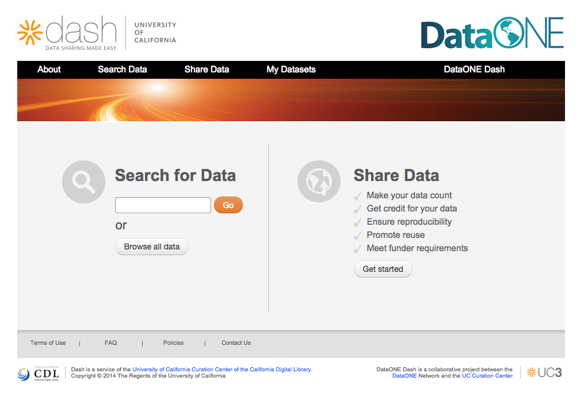Click the Share Data heading in the content area
The image size is (584, 396).
(x=396, y=175)
